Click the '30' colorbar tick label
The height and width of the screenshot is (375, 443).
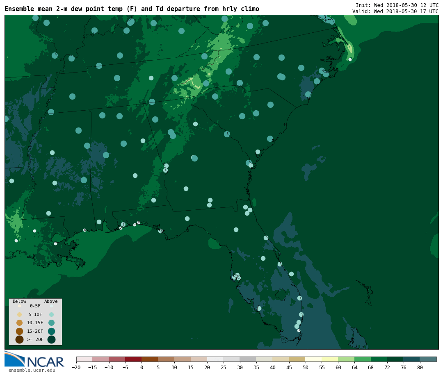(240, 367)
